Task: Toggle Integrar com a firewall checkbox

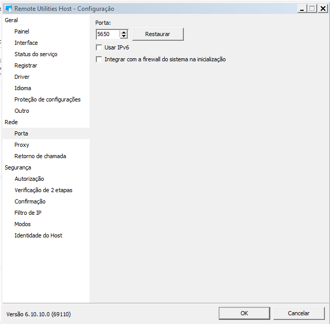Action: pos(99,59)
